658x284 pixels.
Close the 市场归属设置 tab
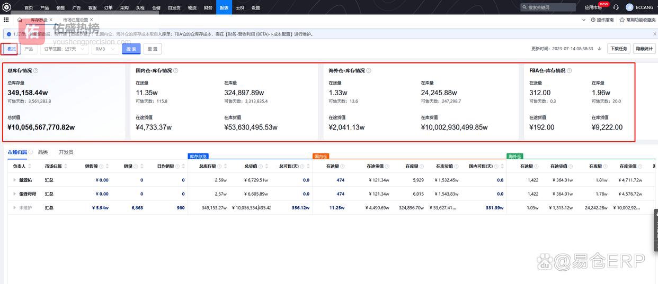point(92,20)
